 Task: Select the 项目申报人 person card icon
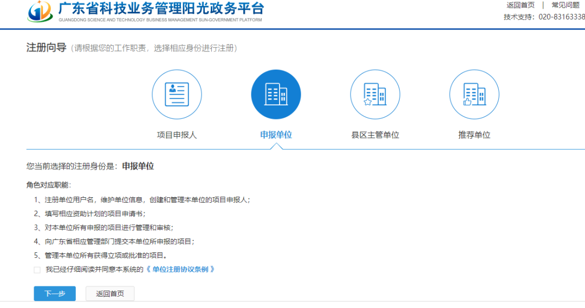177,95
